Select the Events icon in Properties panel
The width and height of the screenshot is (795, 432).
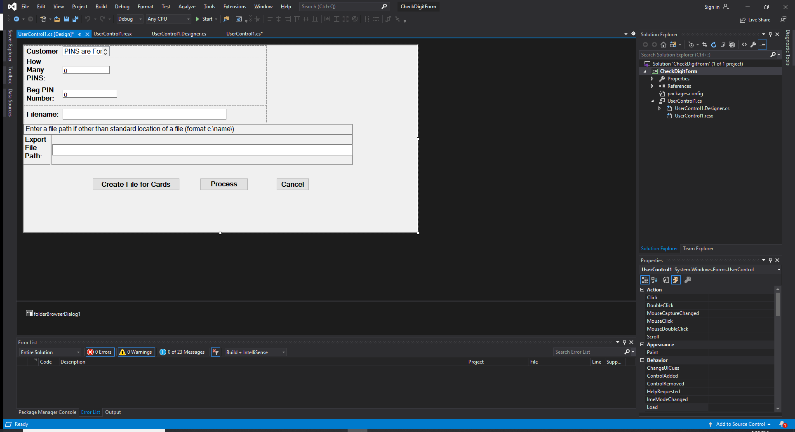coord(676,280)
